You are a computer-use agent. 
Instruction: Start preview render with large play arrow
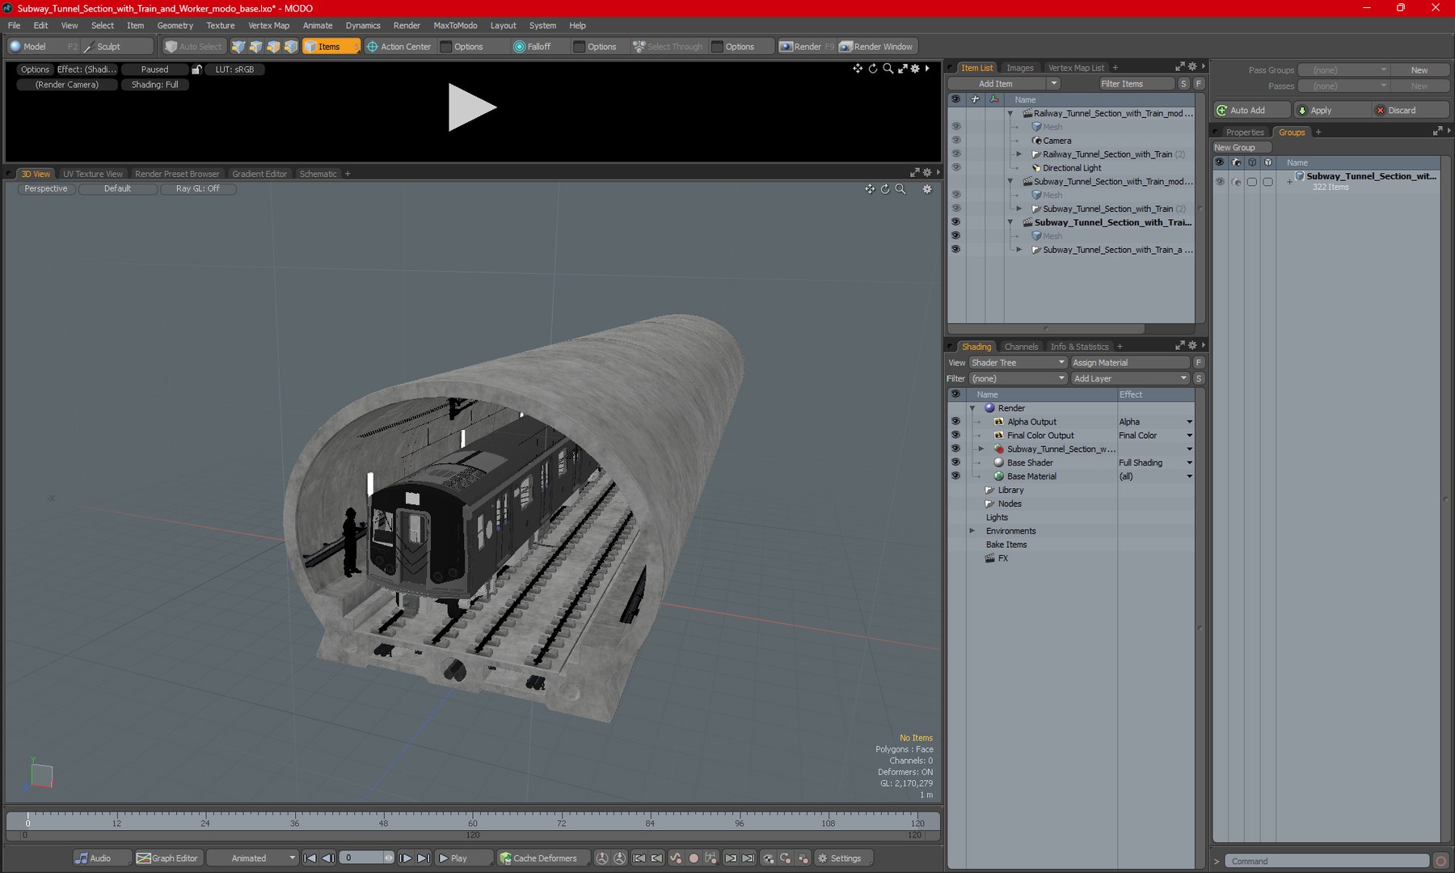tap(472, 108)
